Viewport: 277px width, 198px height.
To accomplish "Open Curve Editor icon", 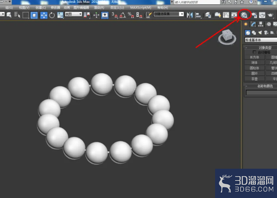I will click(x=226, y=15).
